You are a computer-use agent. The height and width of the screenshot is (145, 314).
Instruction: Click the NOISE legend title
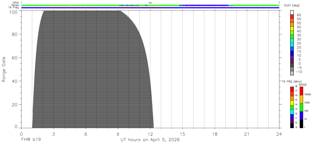[303, 85]
